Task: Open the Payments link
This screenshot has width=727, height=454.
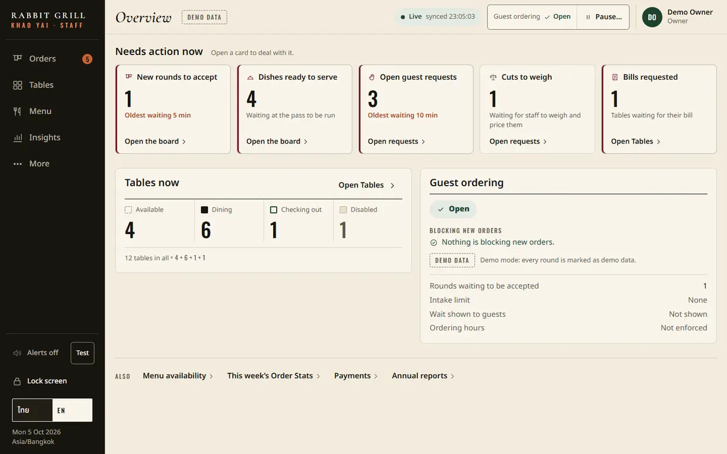Action: point(356,376)
